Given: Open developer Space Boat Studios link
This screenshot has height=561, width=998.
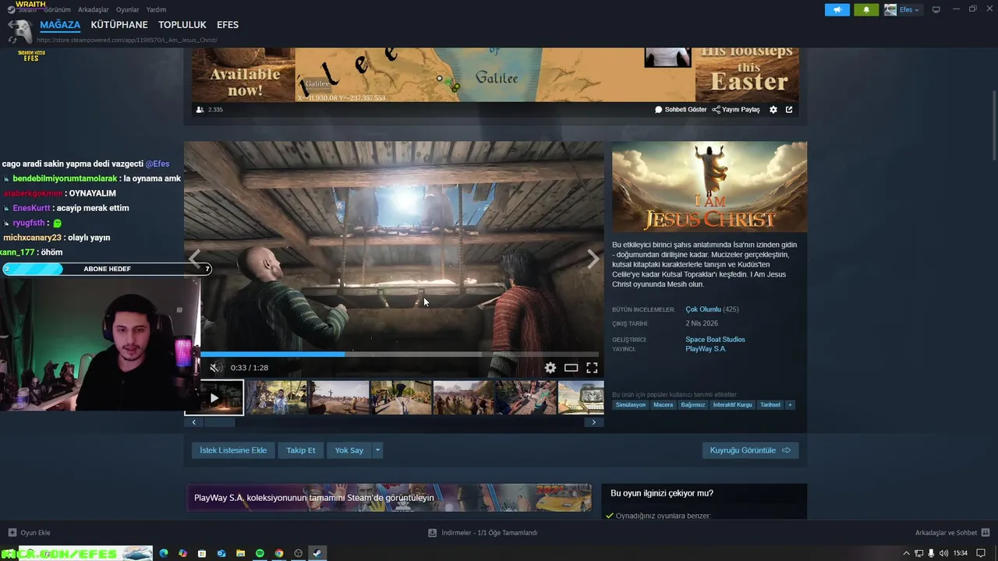Looking at the screenshot, I should pyautogui.click(x=715, y=340).
